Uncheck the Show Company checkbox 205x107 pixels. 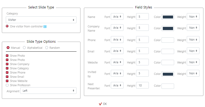coord(7,64)
